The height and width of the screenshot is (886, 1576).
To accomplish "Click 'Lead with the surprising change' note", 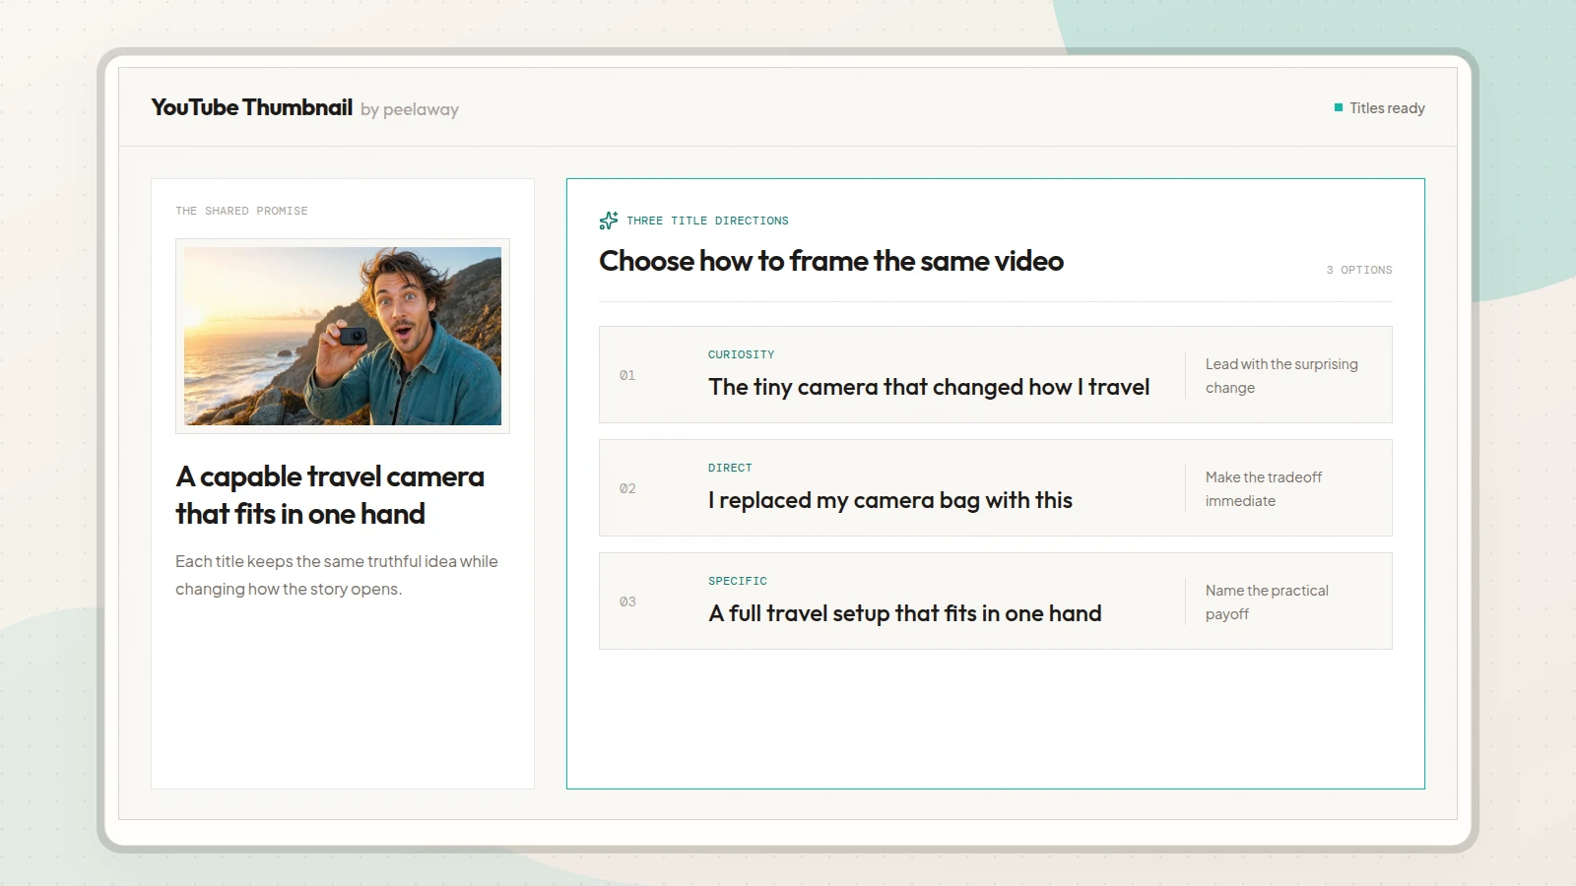I will pos(1281,376).
